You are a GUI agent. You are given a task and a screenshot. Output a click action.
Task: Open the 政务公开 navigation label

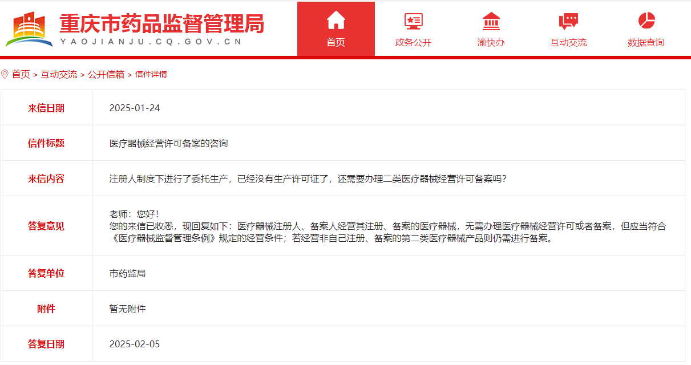pyautogui.click(x=413, y=43)
